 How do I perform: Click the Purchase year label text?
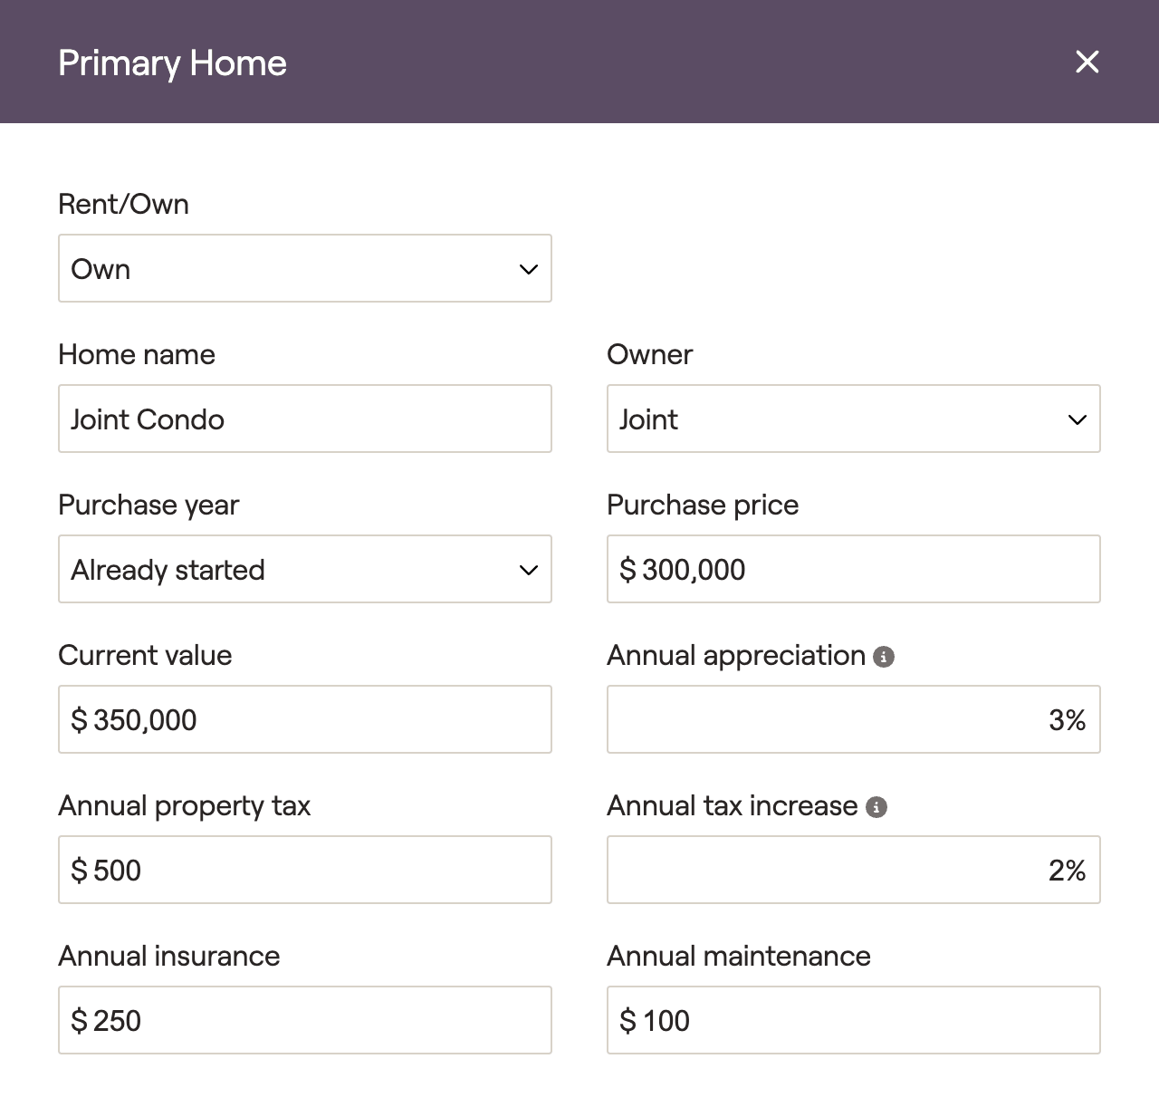click(x=148, y=505)
